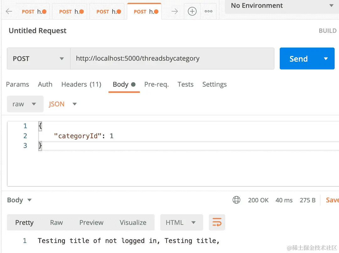Expand the Send button dropdown arrow
339x253 pixels.
[326, 59]
